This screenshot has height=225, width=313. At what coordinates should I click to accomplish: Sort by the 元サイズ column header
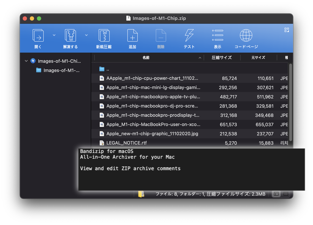point(258,58)
